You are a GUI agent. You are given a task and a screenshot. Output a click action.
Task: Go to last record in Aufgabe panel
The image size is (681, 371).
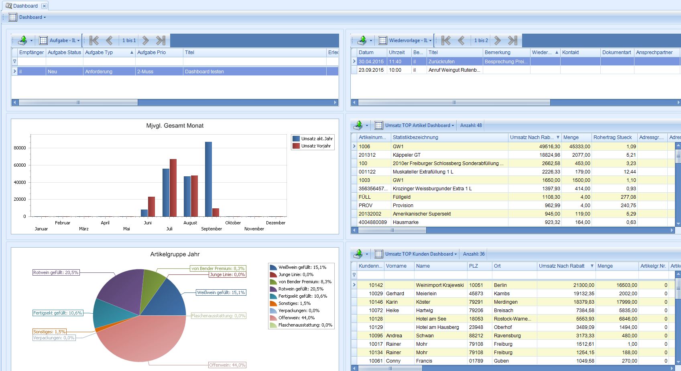[161, 40]
